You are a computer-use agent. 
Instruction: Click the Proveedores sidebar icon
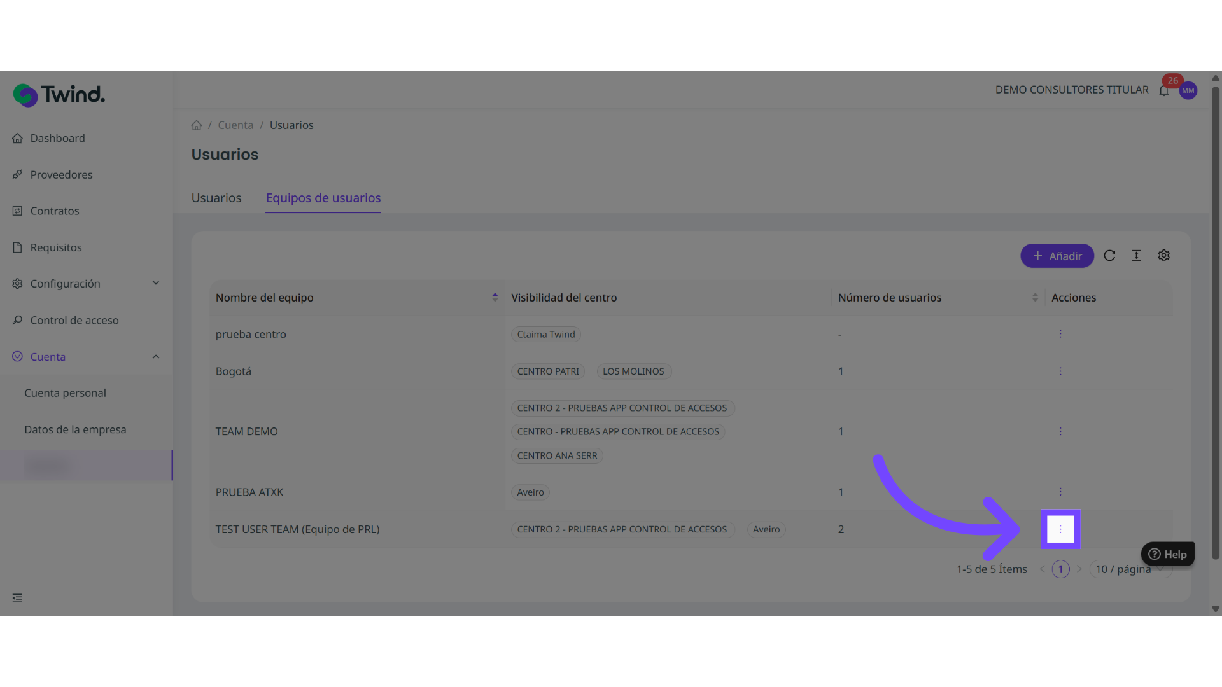point(17,174)
